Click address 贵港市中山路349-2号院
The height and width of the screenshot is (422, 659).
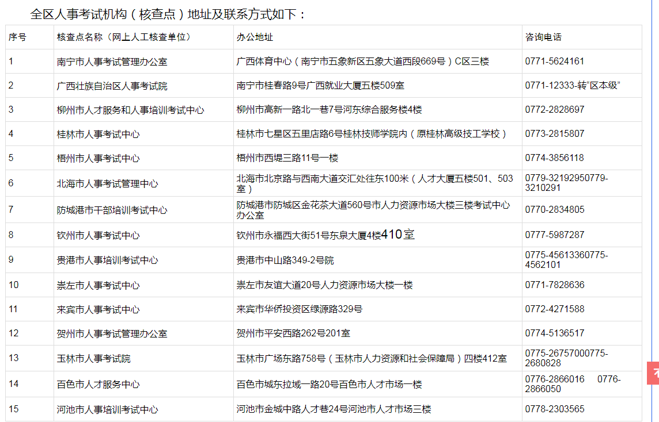click(285, 260)
